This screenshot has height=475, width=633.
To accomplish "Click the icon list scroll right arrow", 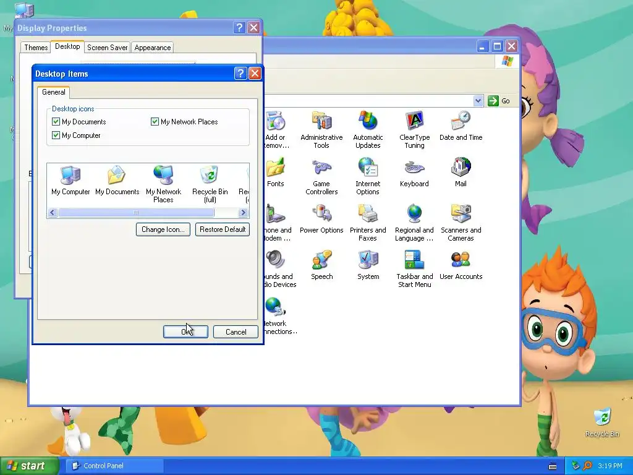I will [243, 213].
